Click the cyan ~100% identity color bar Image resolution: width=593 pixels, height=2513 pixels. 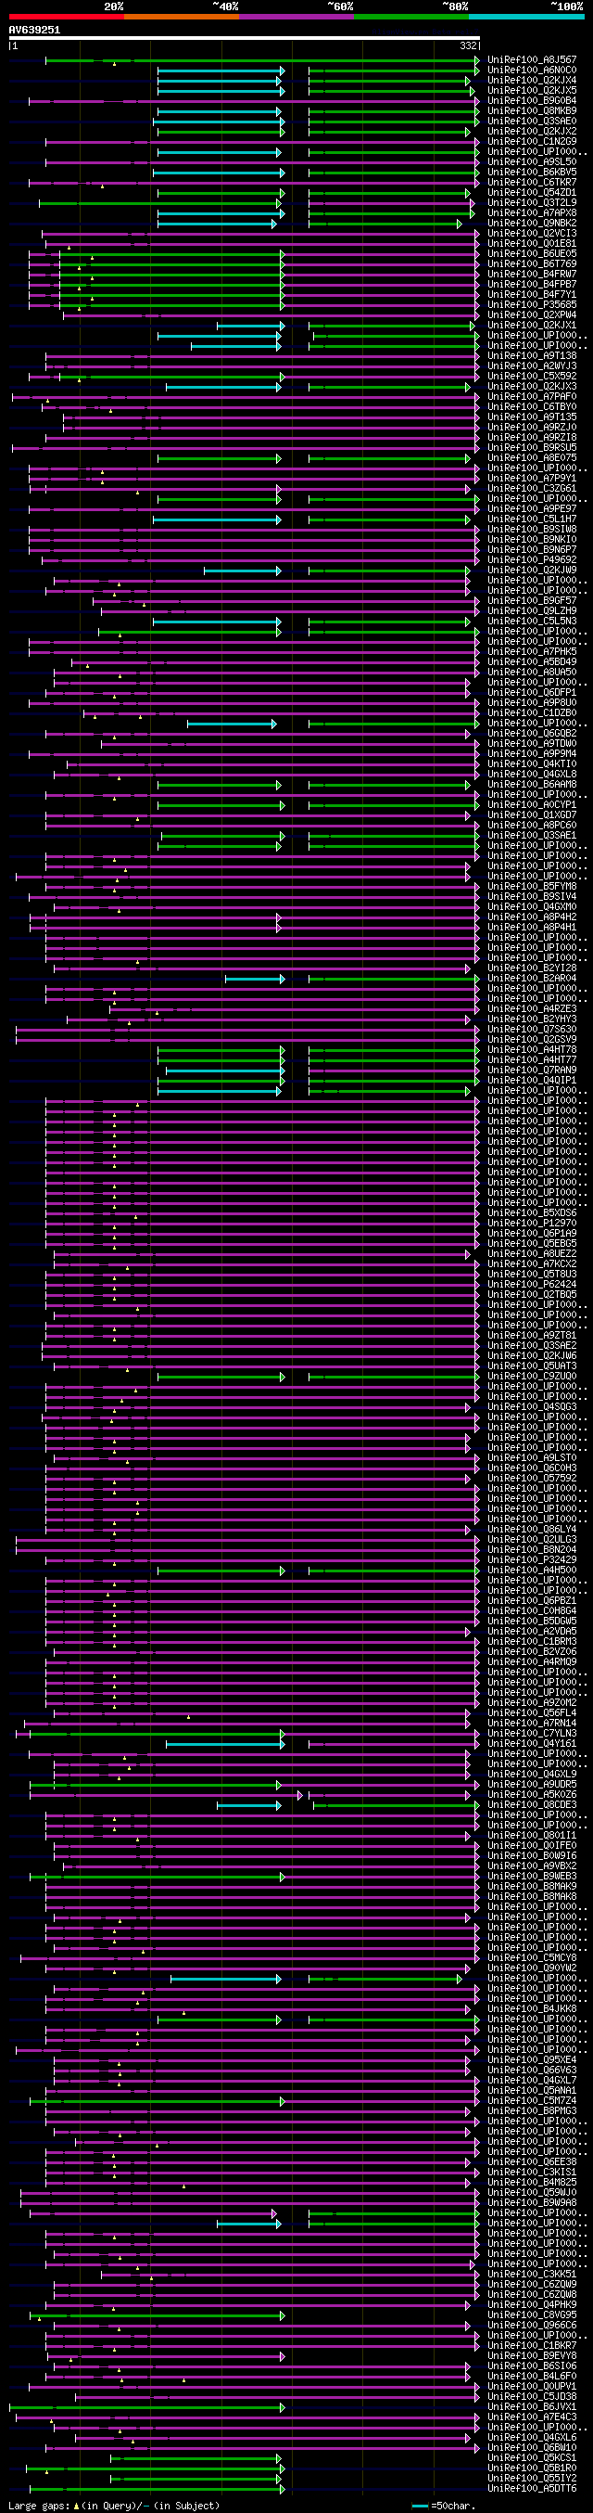525,17
